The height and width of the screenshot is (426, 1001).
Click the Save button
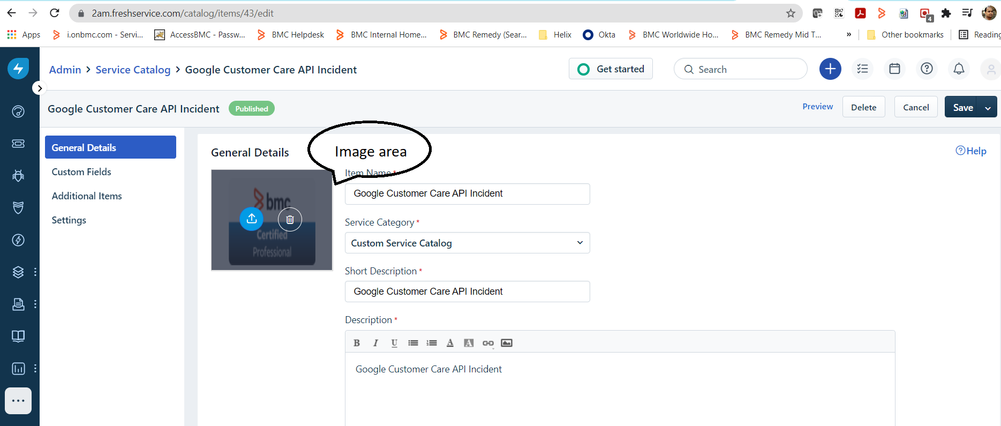point(962,108)
